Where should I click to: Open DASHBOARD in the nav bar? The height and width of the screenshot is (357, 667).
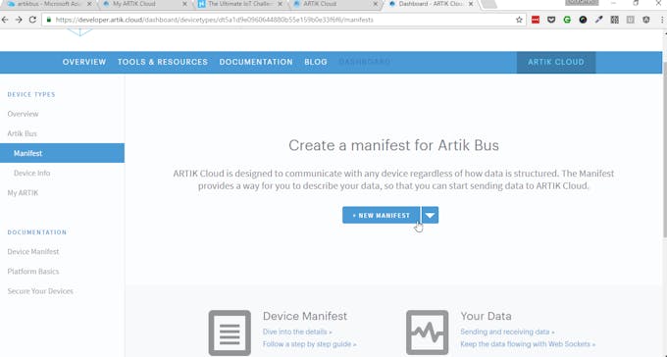click(365, 62)
